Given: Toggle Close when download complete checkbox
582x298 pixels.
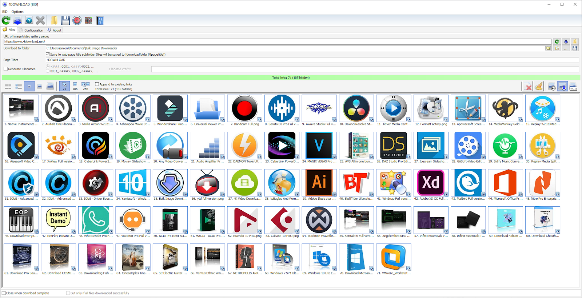Looking at the screenshot, I should pyautogui.click(x=4, y=293).
